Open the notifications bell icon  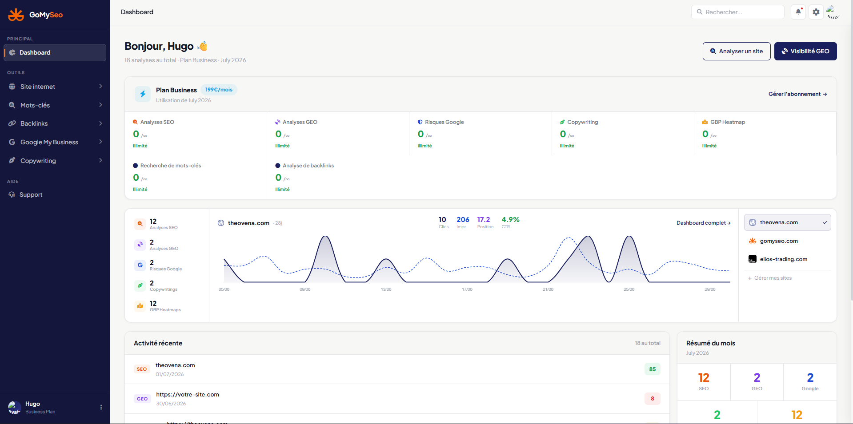pos(799,12)
